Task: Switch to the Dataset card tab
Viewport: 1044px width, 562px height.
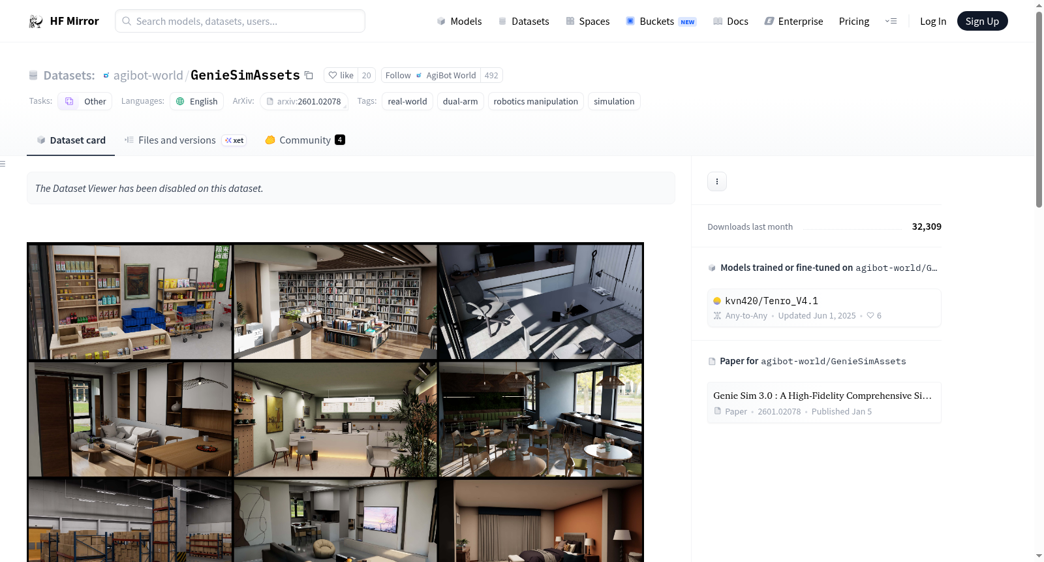Action: pos(71,140)
